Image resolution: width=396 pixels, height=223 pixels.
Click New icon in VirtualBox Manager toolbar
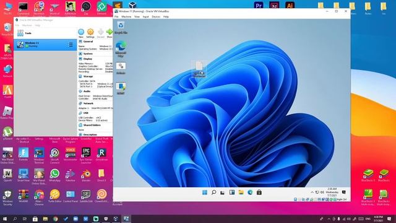point(81,32)
